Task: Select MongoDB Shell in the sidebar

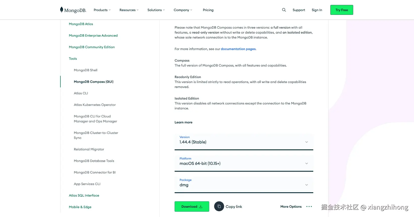Action: tap(86, 70)
